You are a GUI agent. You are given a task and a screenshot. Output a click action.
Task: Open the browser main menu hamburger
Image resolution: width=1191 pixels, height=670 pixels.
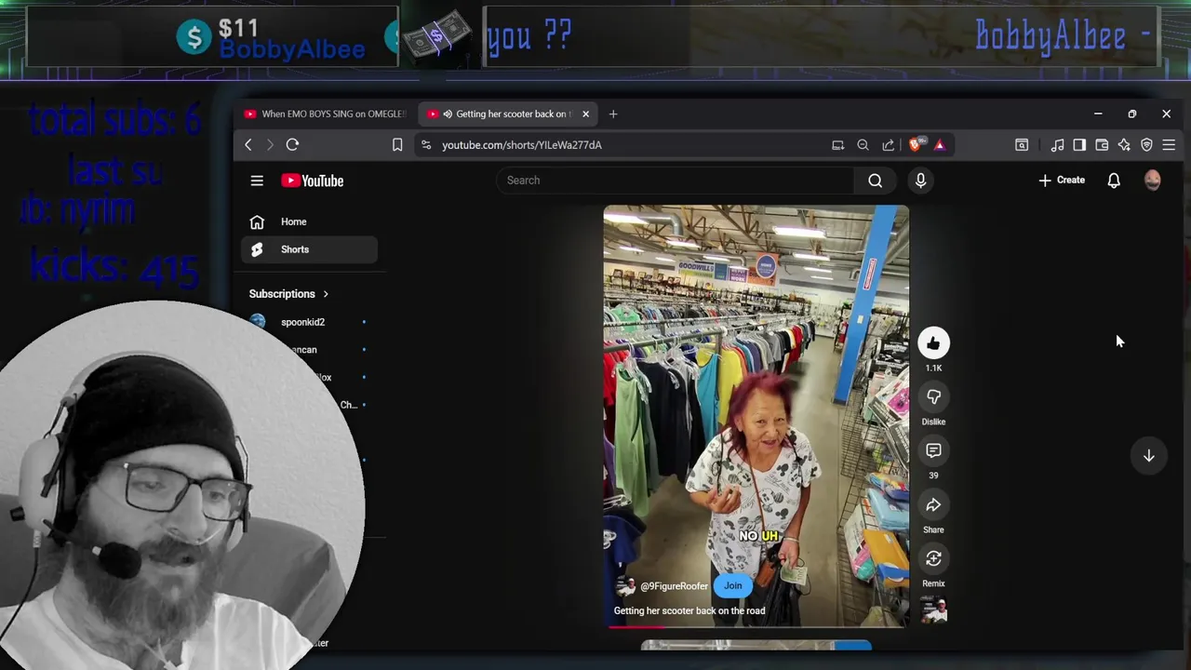click(x=1169, y=145)
